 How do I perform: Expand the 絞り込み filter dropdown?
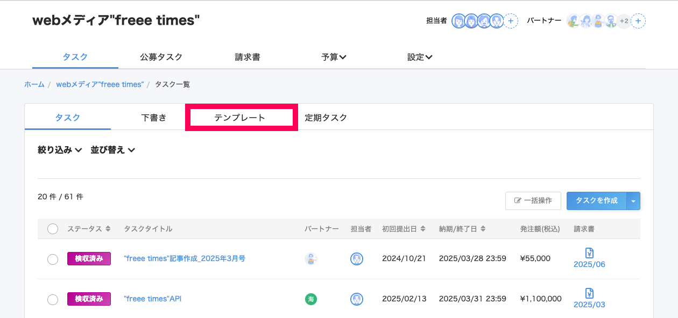60,150
